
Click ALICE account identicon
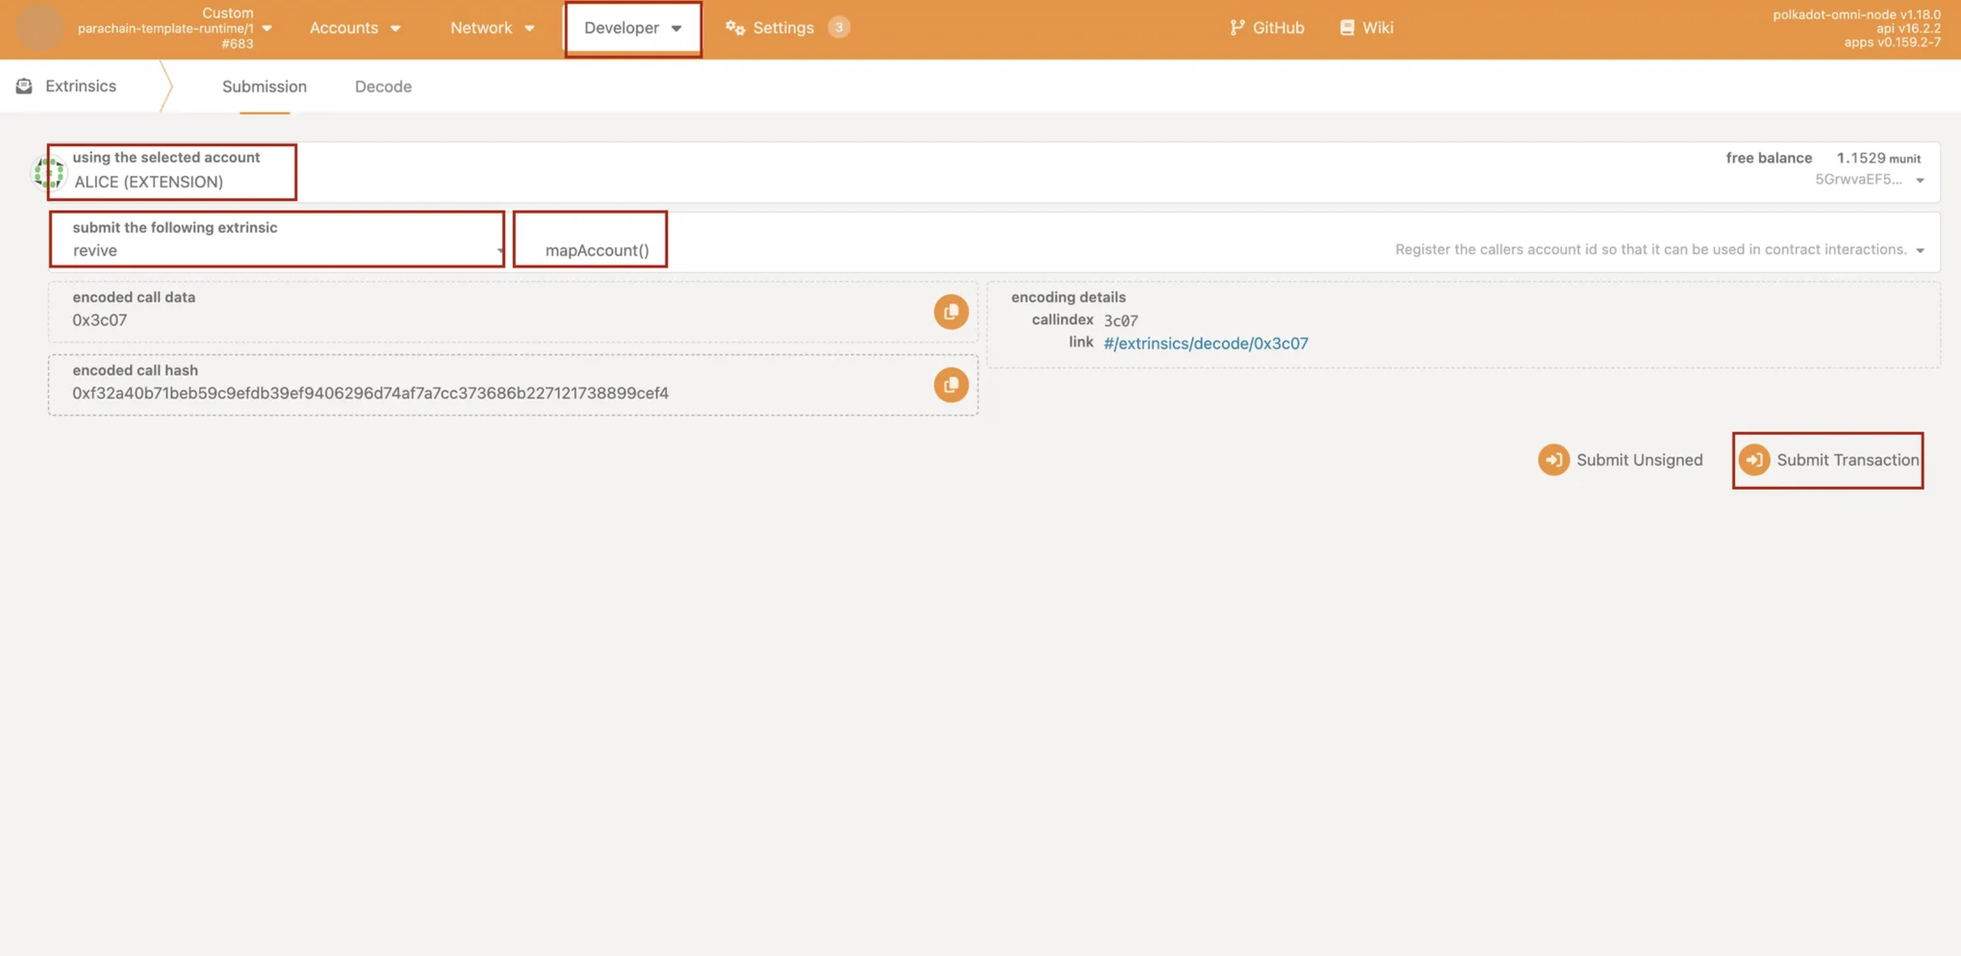point(49,173)
